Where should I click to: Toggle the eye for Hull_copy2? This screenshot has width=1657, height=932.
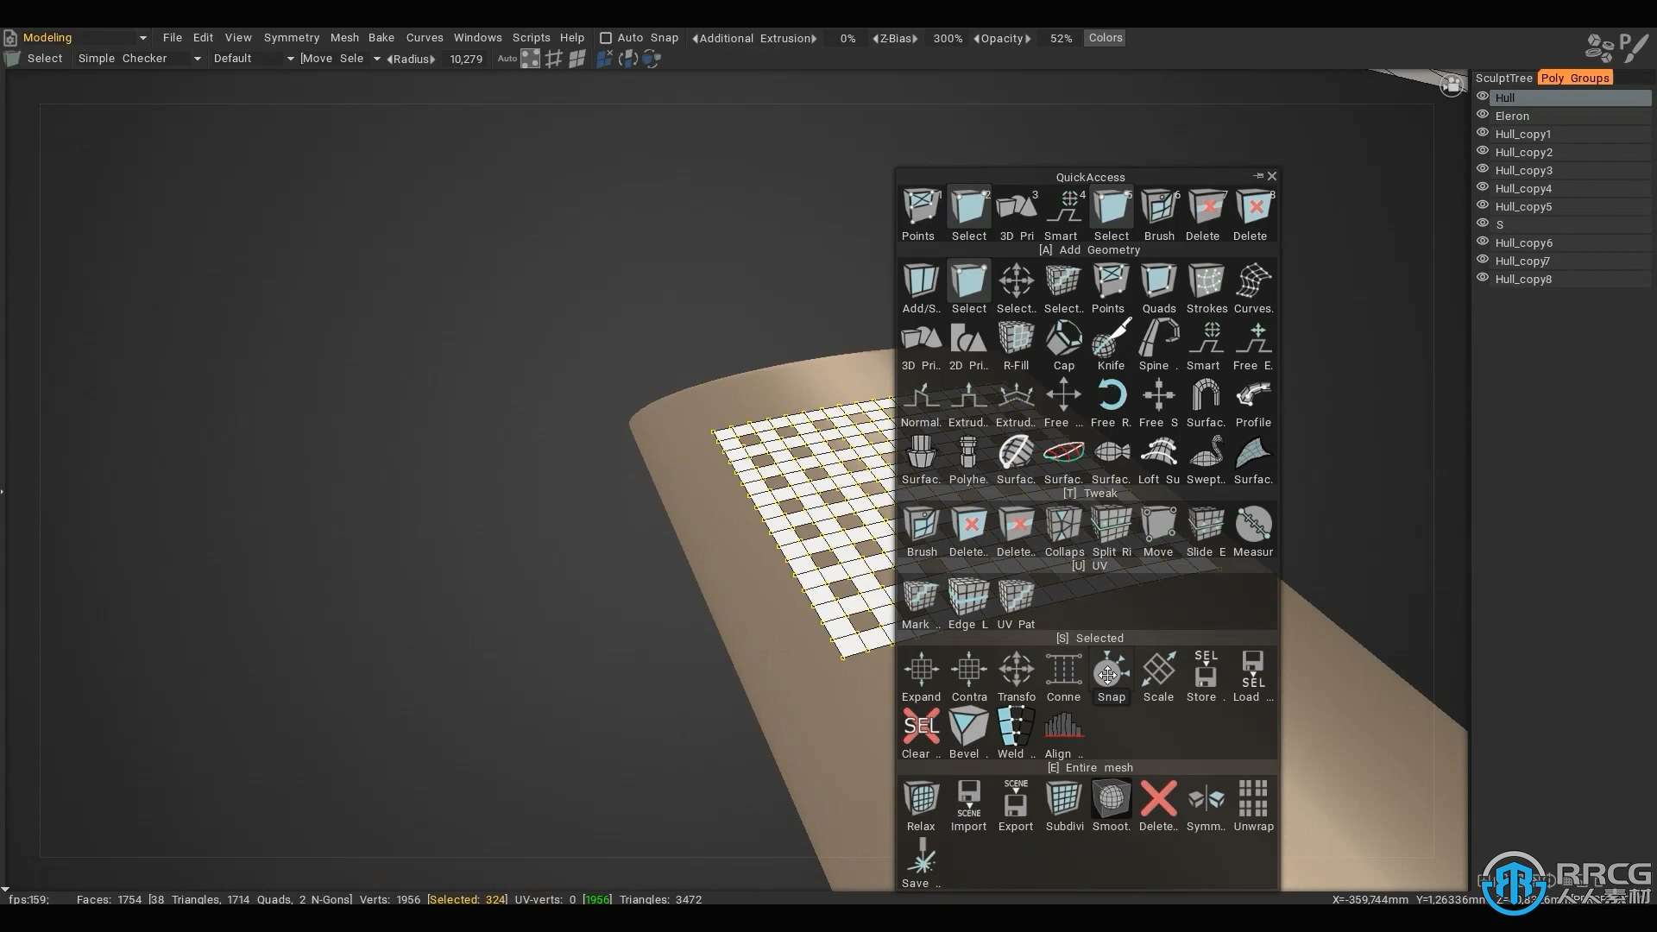coord(1483,151)
